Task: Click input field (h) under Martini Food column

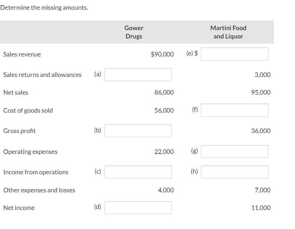Action: [x=235, y=172]
